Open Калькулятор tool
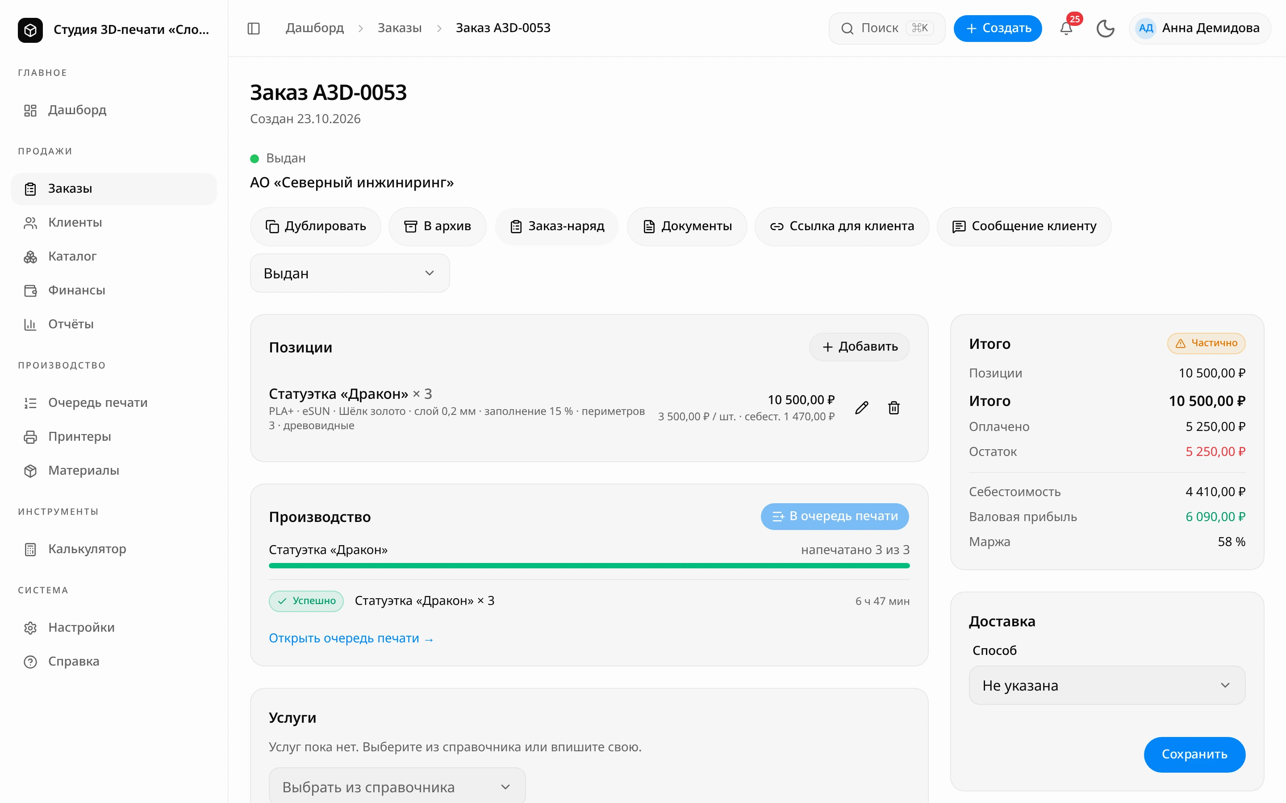The height and width of the screenshot is (803, 1286). pyautogui.click(x=114, y=549)
